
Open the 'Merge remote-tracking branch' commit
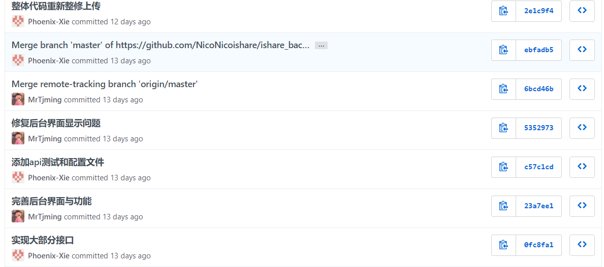pyautogui.click(x=104, y=84)
